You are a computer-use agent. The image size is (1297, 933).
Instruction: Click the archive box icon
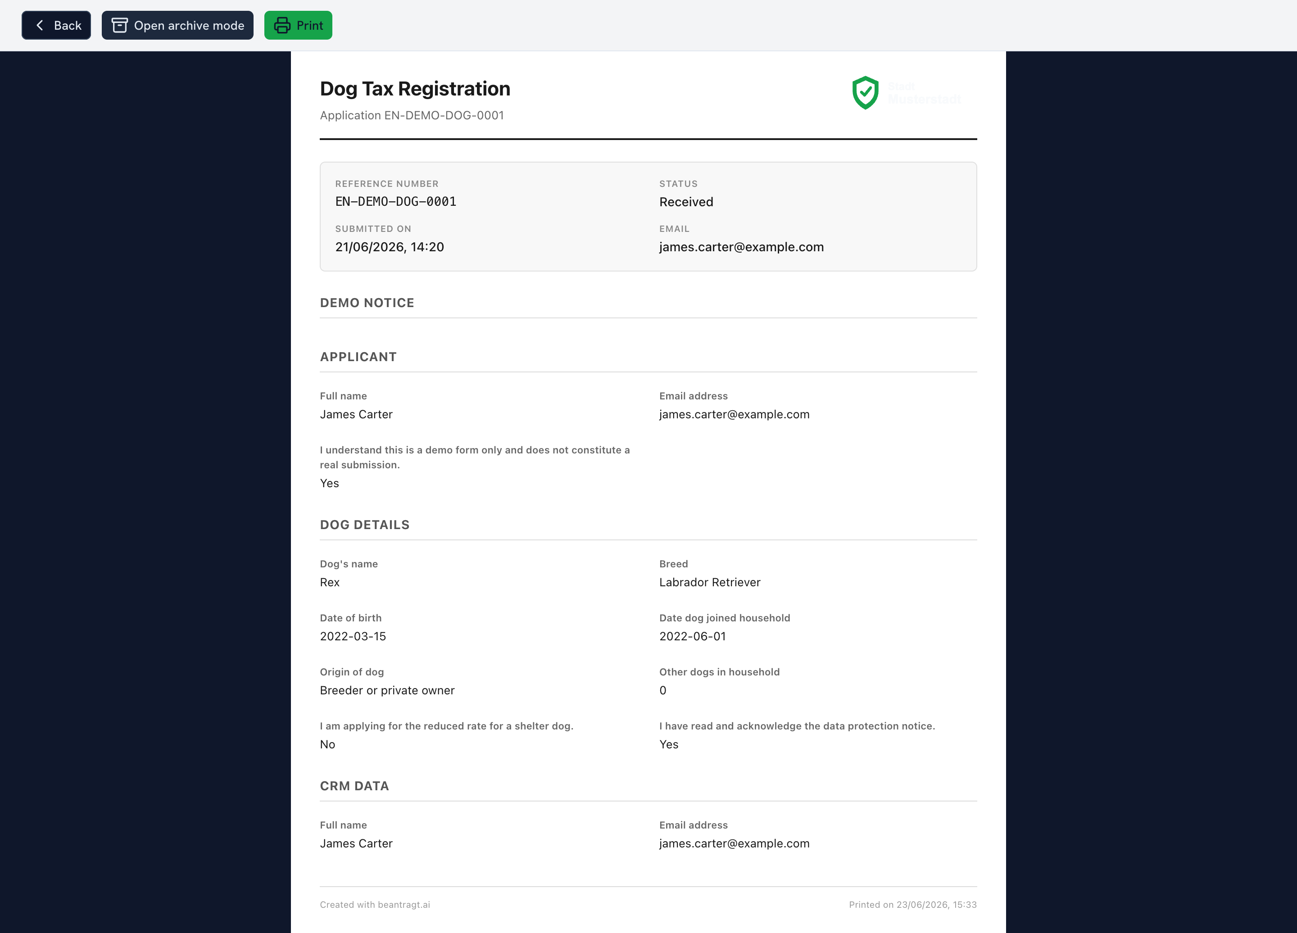pyautogui.click(x=119, y=25)
